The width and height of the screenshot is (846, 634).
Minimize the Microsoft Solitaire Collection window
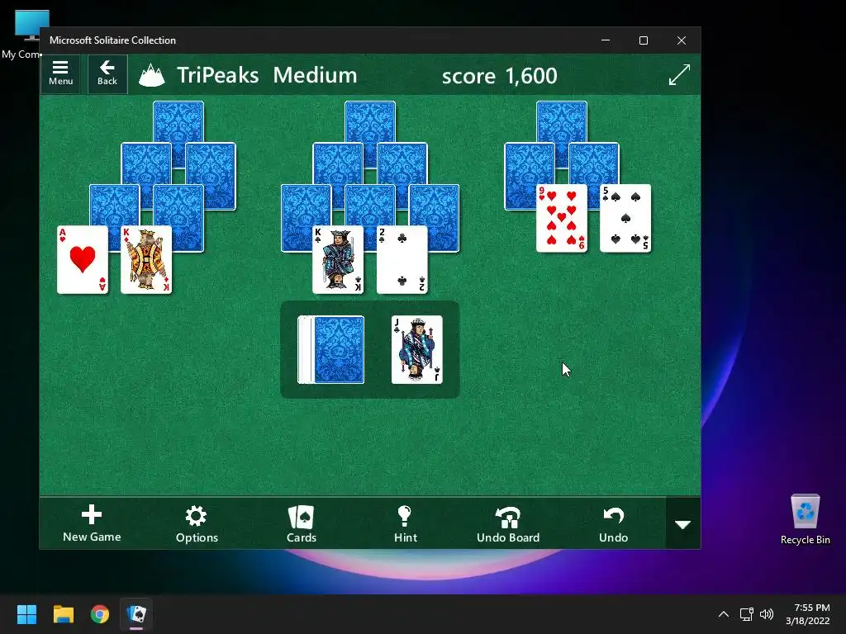(606, 40)
